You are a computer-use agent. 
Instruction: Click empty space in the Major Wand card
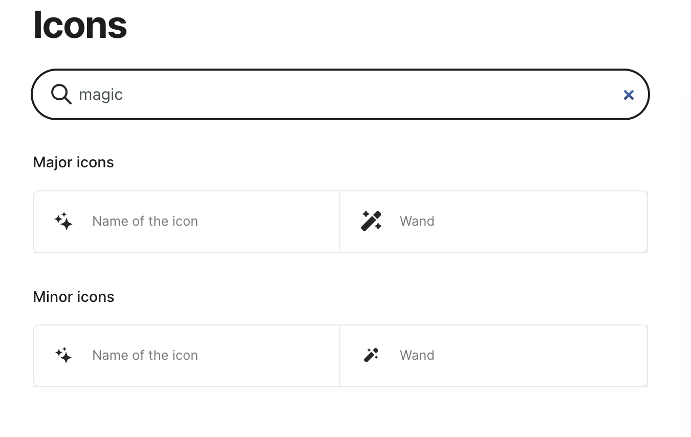(x=537, y=222)
